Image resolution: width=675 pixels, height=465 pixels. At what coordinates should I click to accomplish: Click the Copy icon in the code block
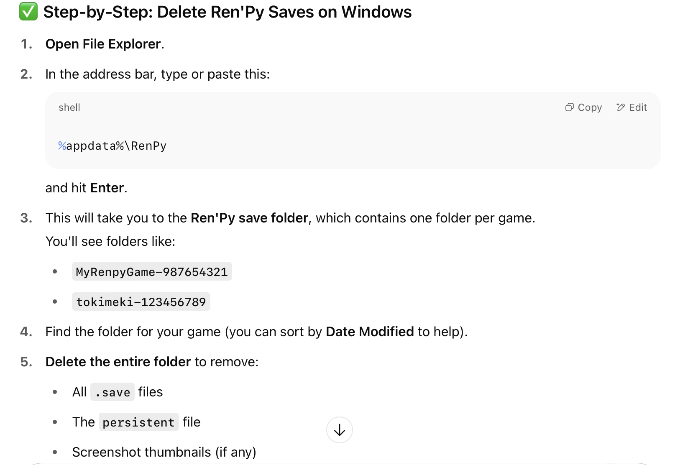569,107
